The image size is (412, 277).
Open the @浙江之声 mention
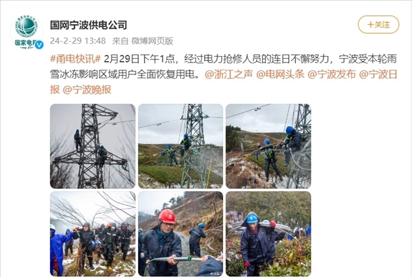tap(229, 75)
